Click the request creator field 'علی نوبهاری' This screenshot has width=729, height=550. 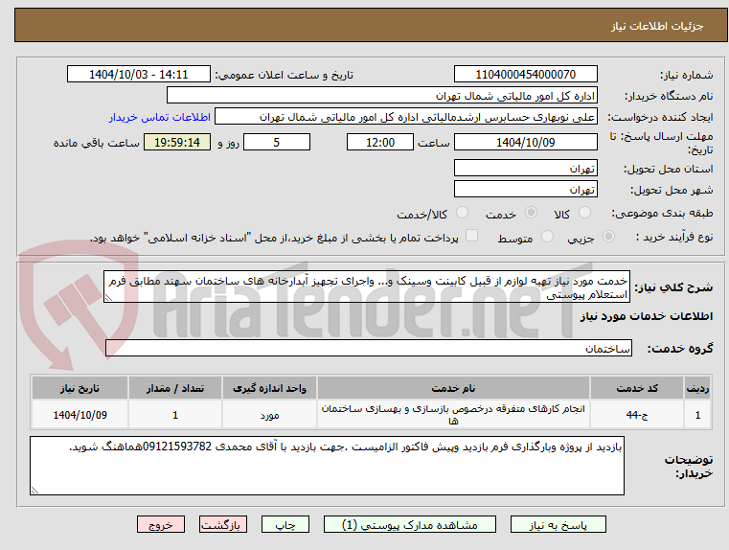tap(406, 117)
